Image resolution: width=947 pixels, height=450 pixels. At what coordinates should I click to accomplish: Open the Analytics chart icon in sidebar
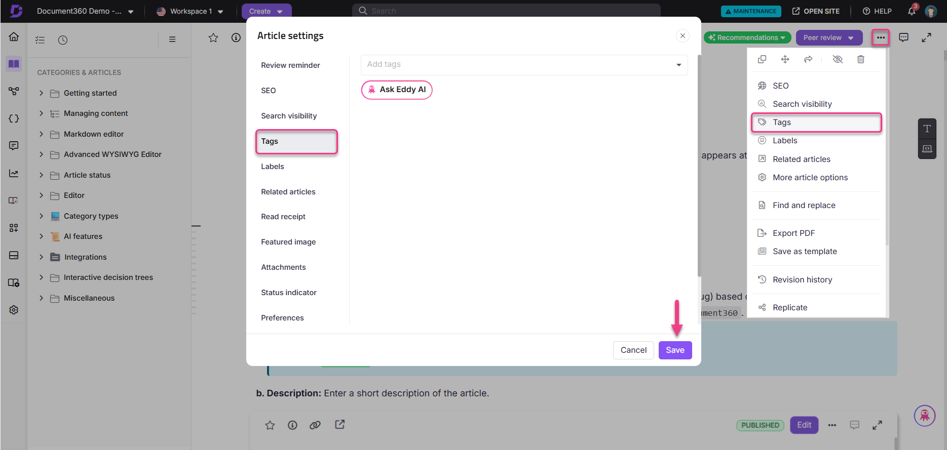click(14, 173)
